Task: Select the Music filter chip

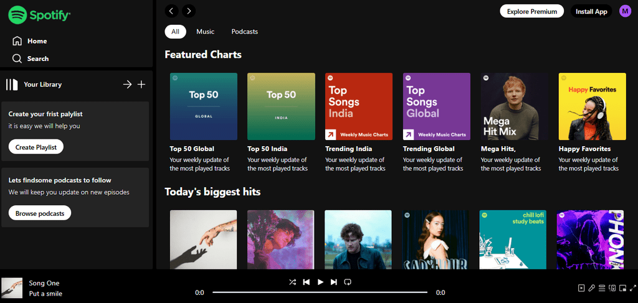Action: click(206, 32)
